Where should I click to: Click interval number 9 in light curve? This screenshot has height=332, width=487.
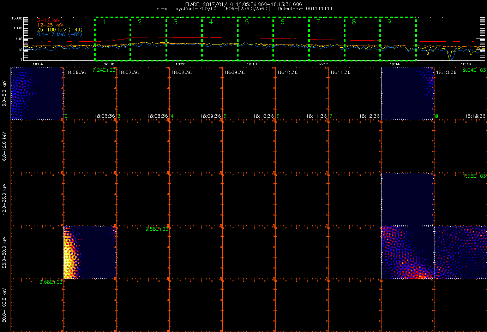coord(389,22)
